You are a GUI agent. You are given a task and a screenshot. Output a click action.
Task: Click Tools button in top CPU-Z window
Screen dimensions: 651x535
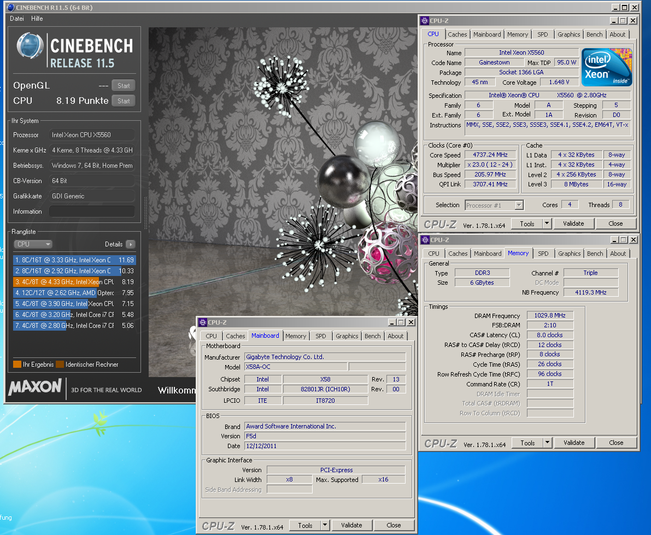click(527, 224)
